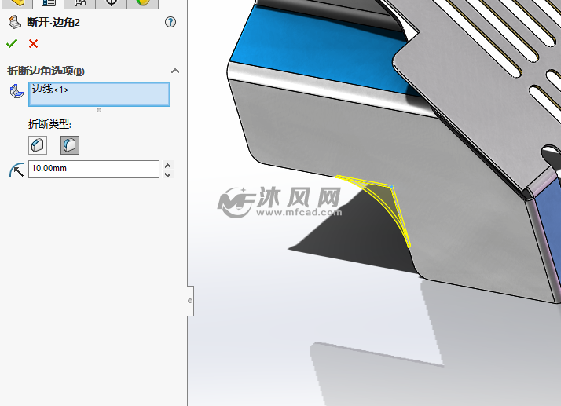Switch to the DimXpertManager tab

(112, 3)
